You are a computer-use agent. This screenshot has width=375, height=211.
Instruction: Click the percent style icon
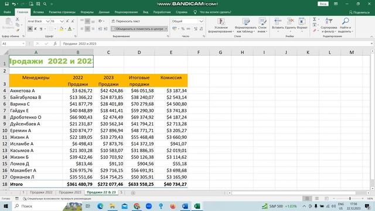click(183, 29)
